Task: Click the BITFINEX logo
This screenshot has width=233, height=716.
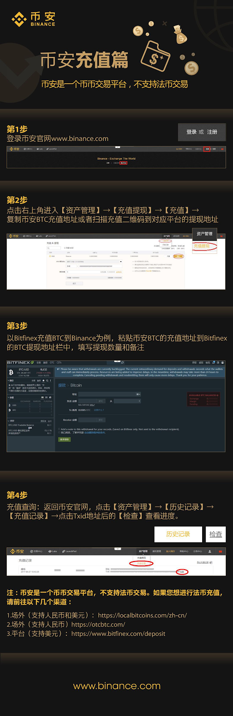Action: click(20, 362)
